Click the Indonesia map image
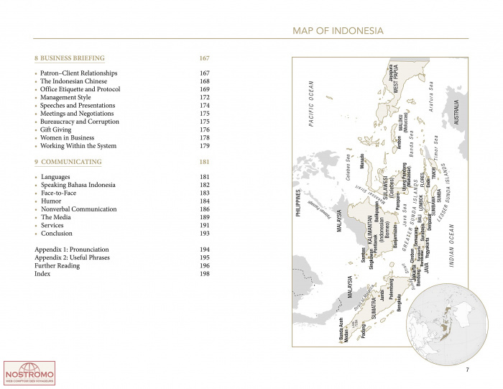503x389 pixels. (380, 202)
